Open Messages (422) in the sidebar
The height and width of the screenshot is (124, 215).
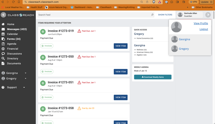pyautogui.click(x=17, y=29)
